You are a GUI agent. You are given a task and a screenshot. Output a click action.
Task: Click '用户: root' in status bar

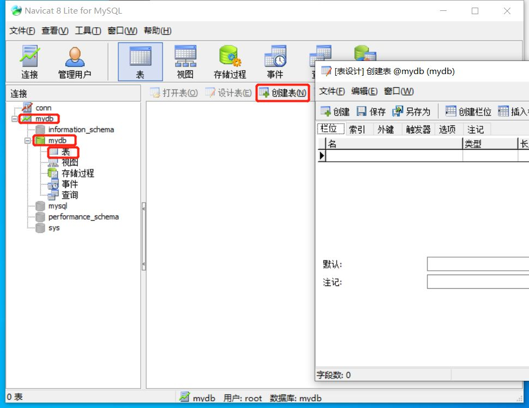(x=243, y=398)
